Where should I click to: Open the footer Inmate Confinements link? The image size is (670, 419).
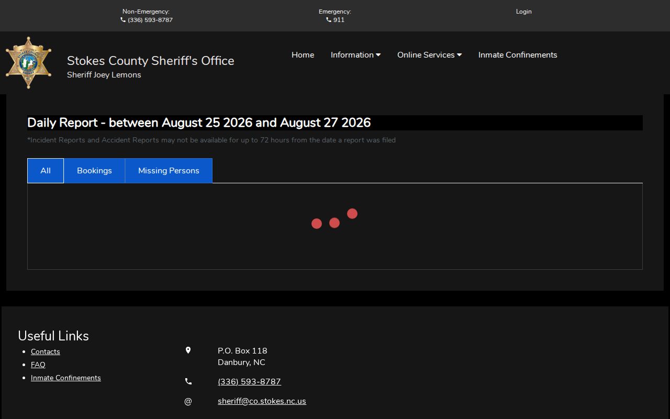(66, 378)
